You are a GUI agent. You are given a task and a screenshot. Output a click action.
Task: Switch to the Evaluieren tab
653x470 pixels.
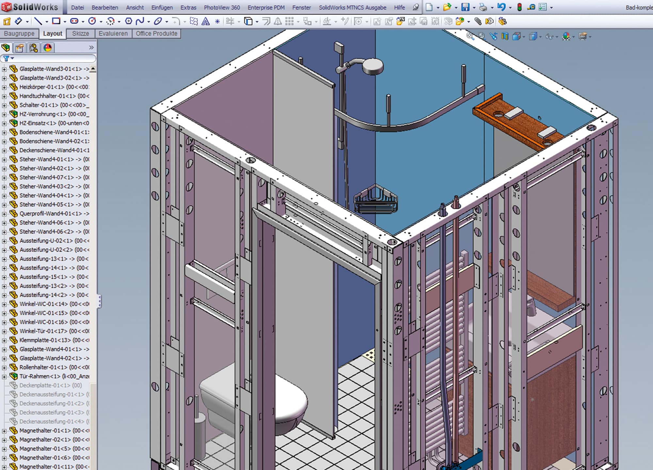[x=113, y=34]
